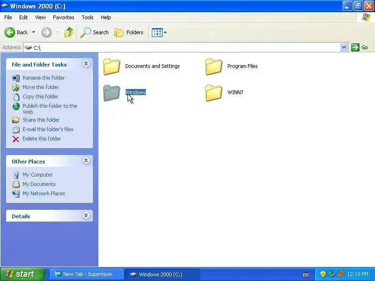Click Share this folder link
Image resolution: width=375 pixels, height=281 pixels.
[x=41, y=120]
